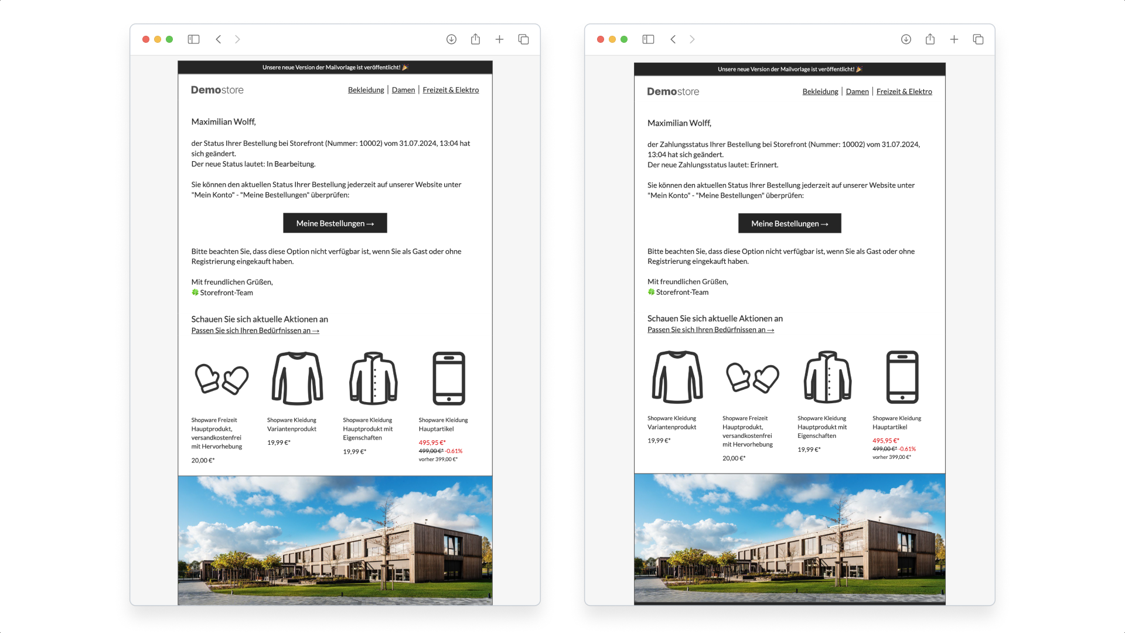Click announcement banner in left email
This screenshot has height=633, width=1125.
click(335, 67)
